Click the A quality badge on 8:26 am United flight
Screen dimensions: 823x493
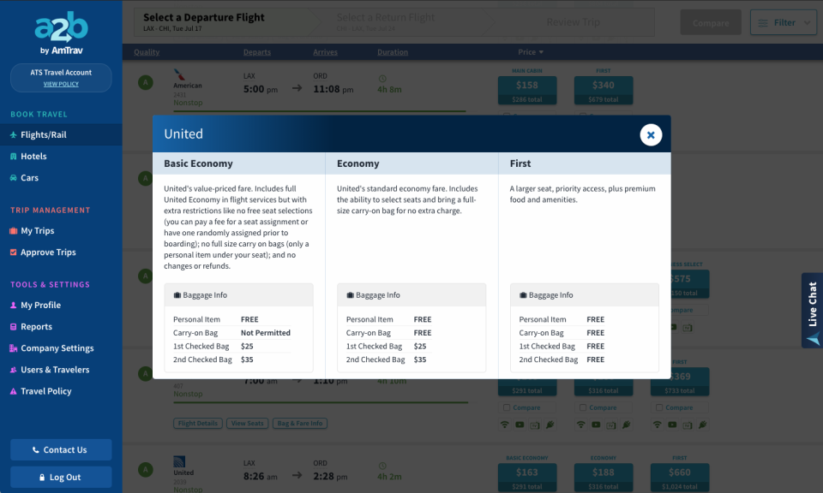pos(146,469)
